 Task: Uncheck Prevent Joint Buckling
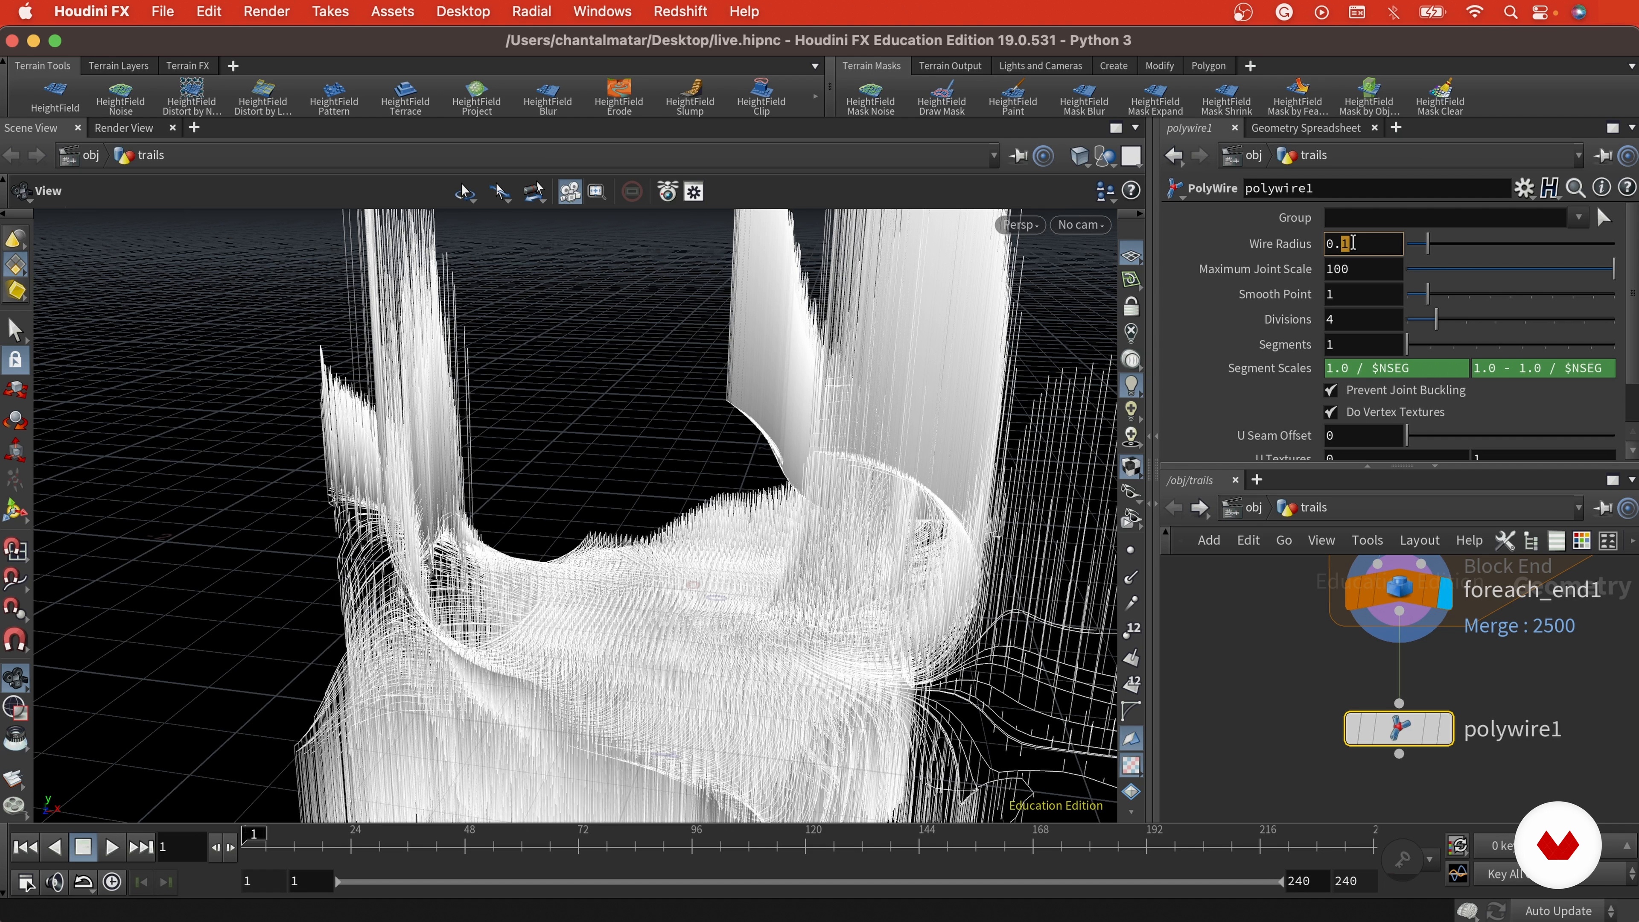coord(1331,391)
